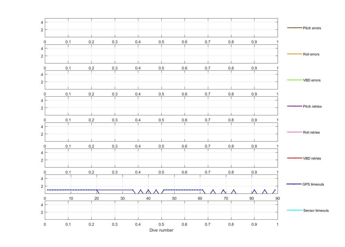The height and width of the screenshot is (247, 345).
Task: Click the Roll errors legend label
Action: point(311,54)
